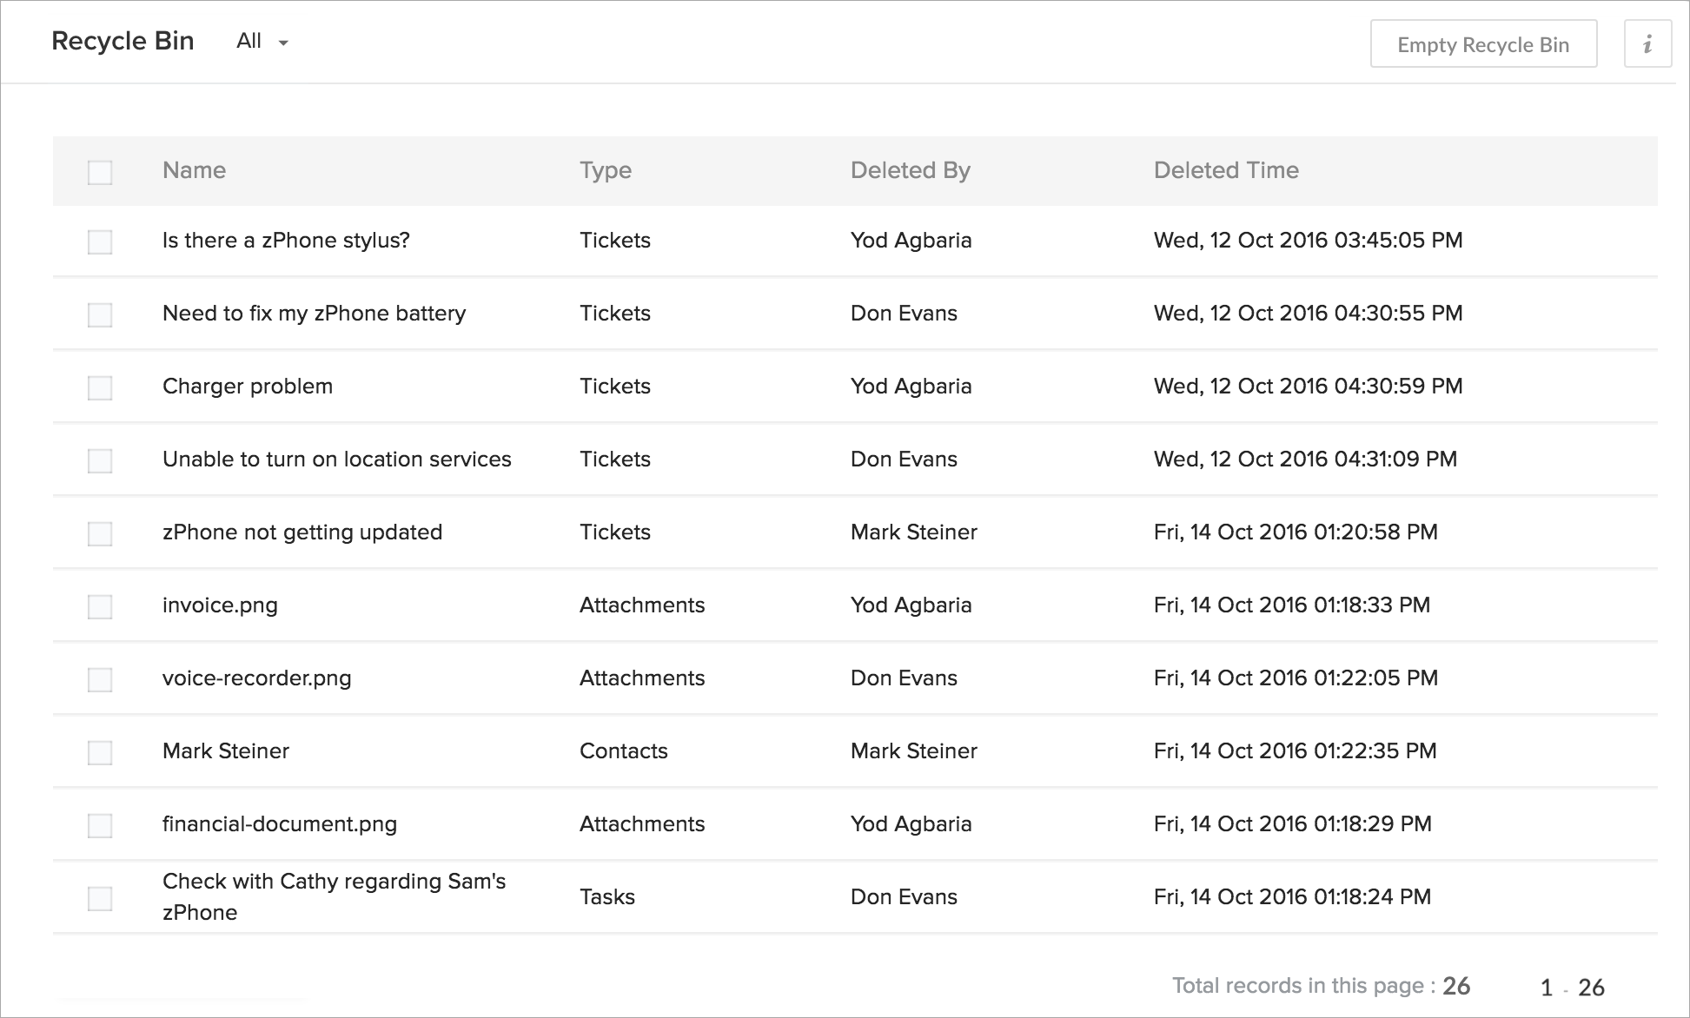Toggle the select-all header checkbox
The width and height of the screenshot is (1690, 1018).
pos(100,172)
